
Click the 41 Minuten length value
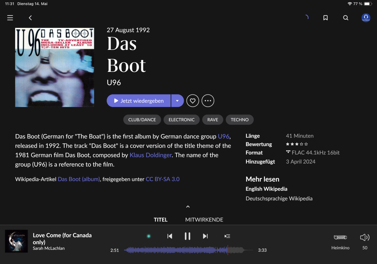(x=300, y=136)
